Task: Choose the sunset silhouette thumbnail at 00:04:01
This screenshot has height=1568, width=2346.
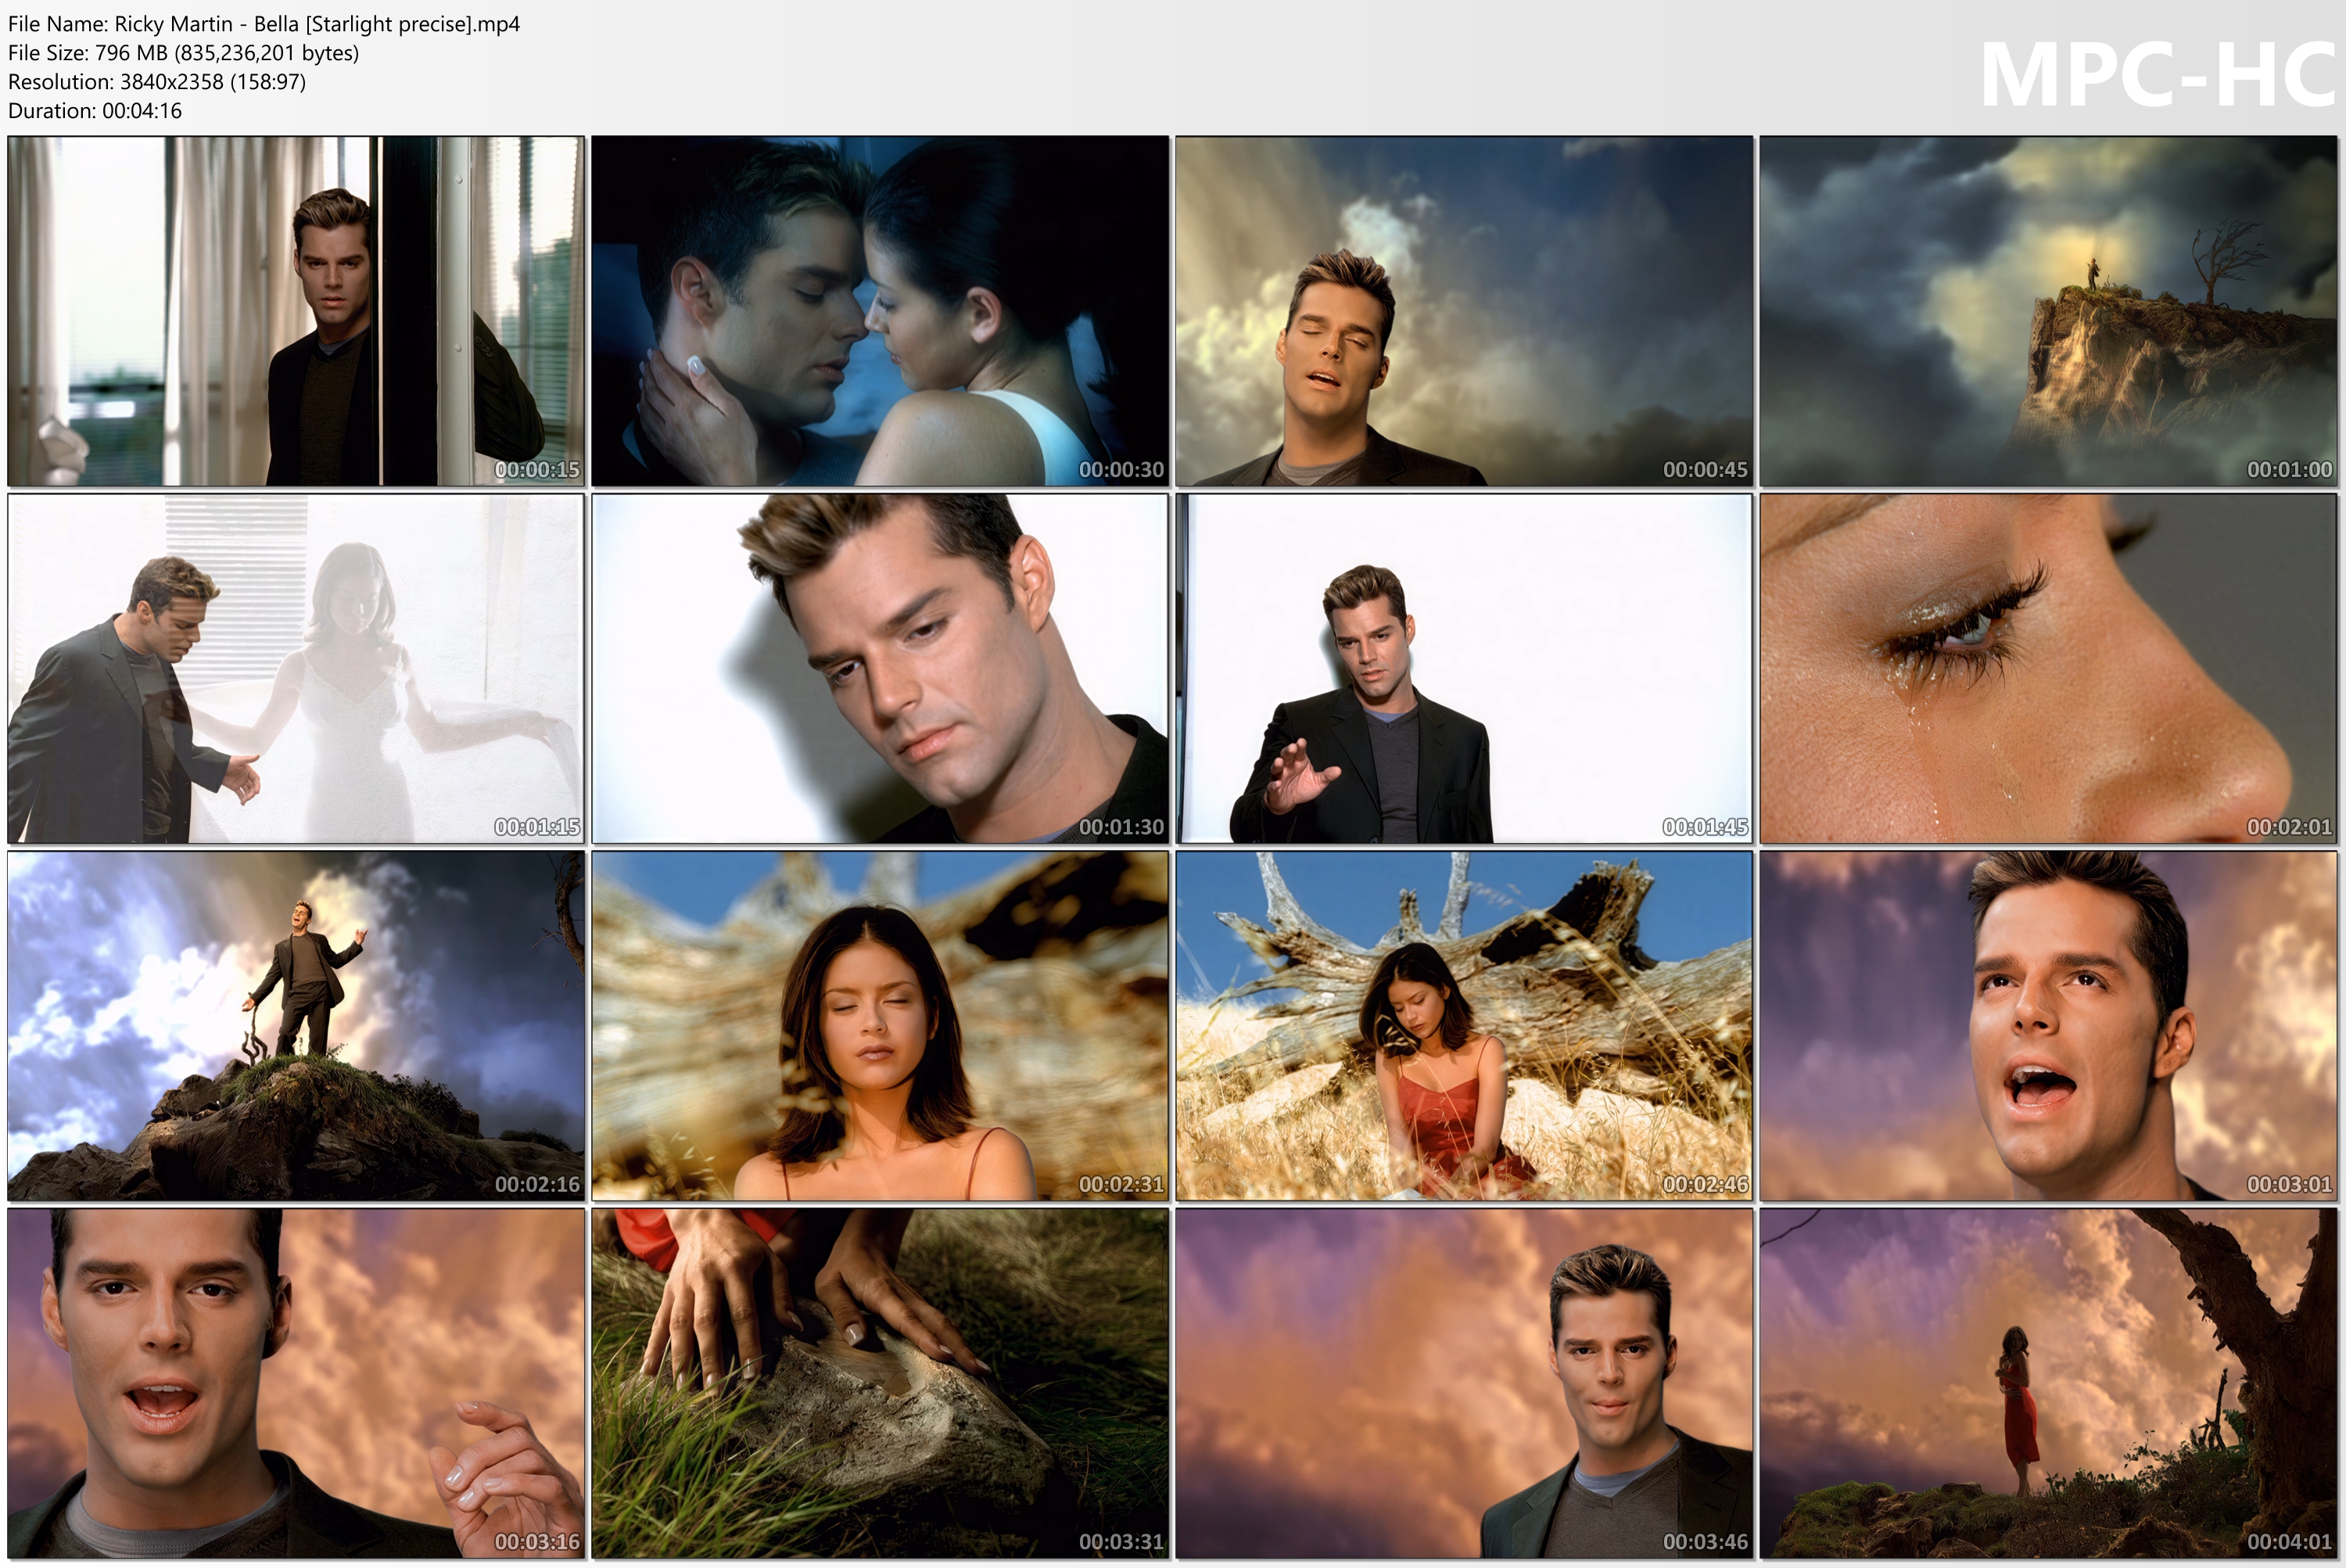Action: [x=2048, y=1384]
